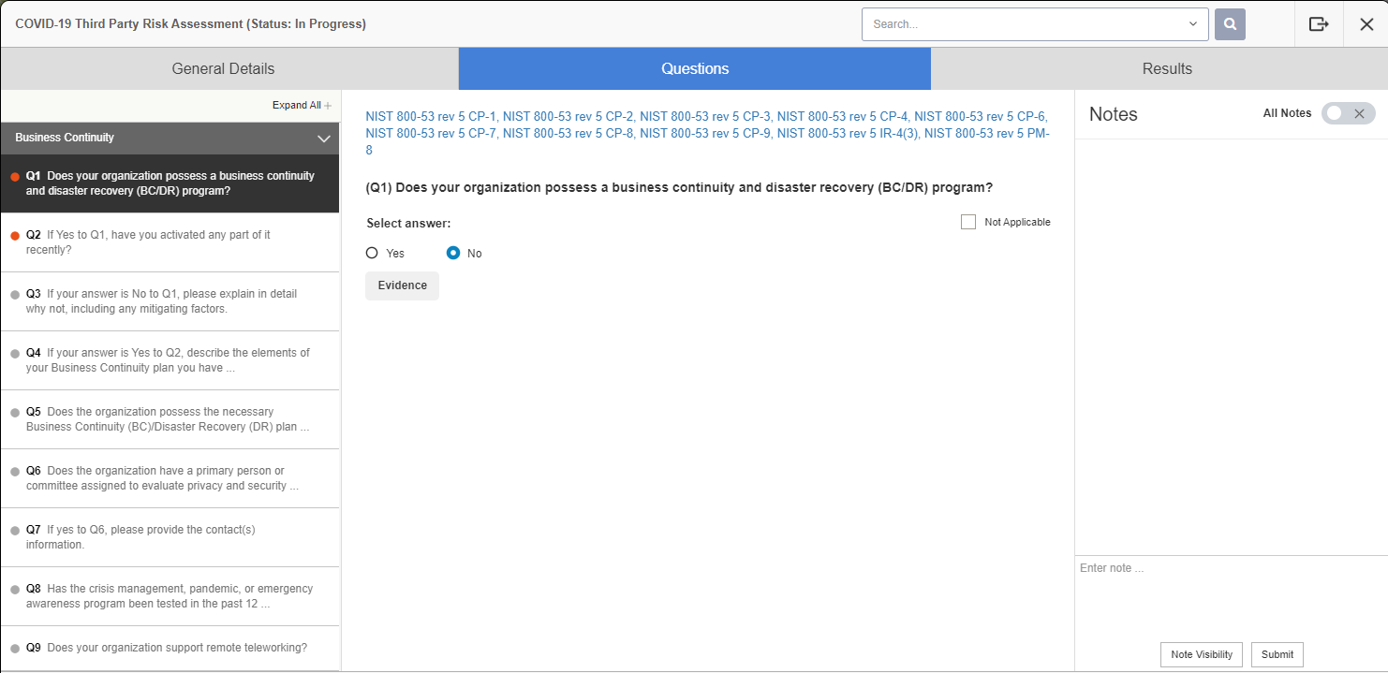Image resolution: width=1388 pixels, height=673 pixels.
Task: Select the Yes radio button
Action: 372,254
